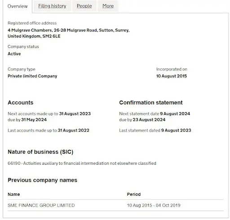Click the 'Accounts' heading
Viewport: 230px width, 220px height.
(x=21, y=102)
